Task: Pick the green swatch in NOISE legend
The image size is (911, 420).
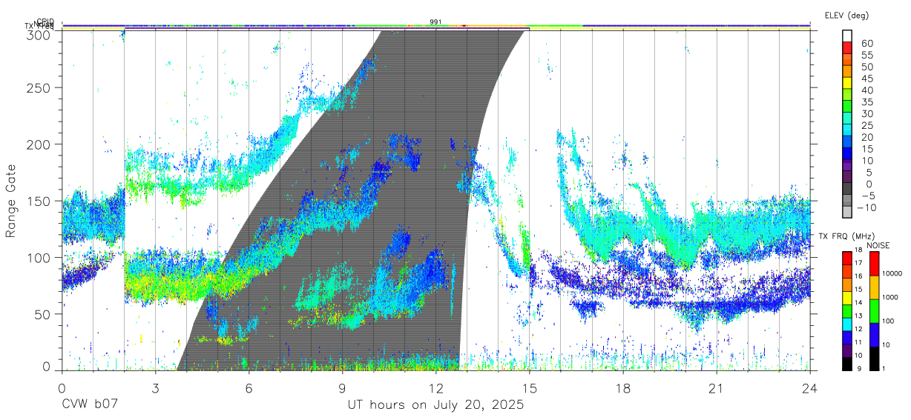Action: [873, 310]
